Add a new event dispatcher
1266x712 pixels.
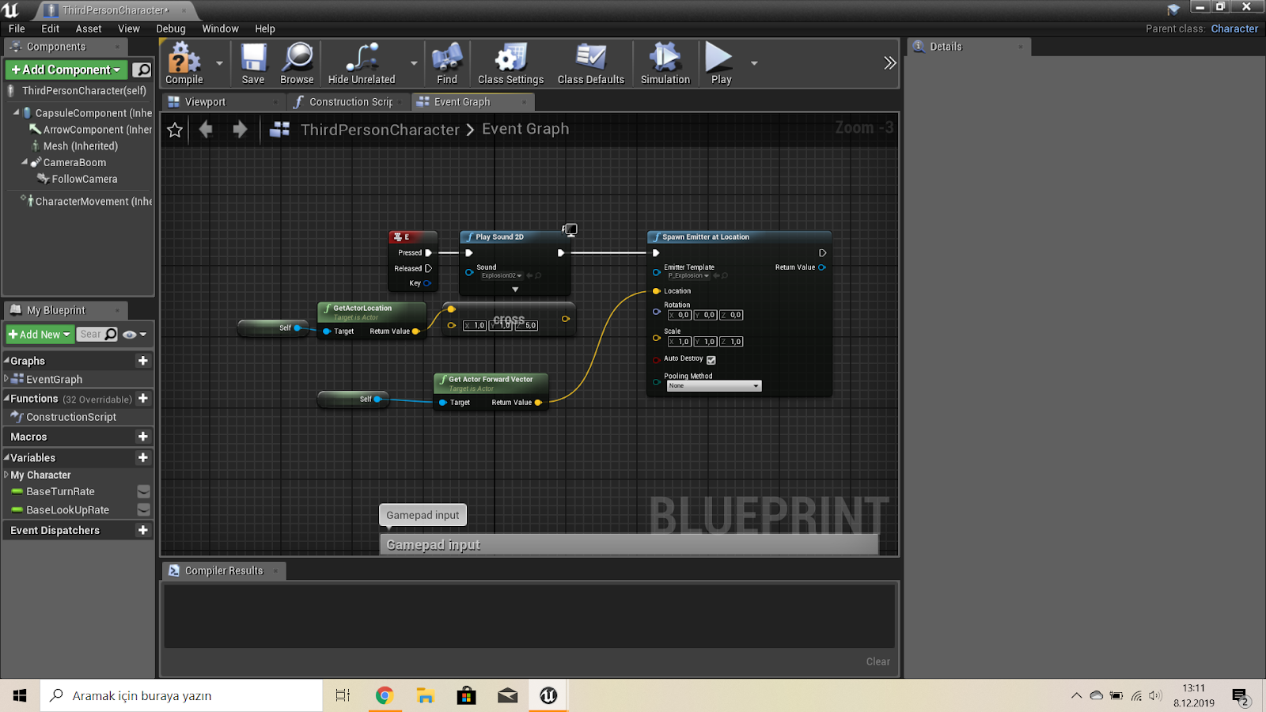143,530
